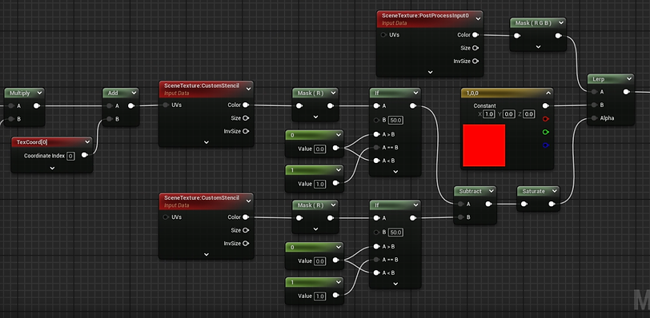Select the Lerp node title
The width and height of the screenshot is (650, 318).
[x=598, y=79]
